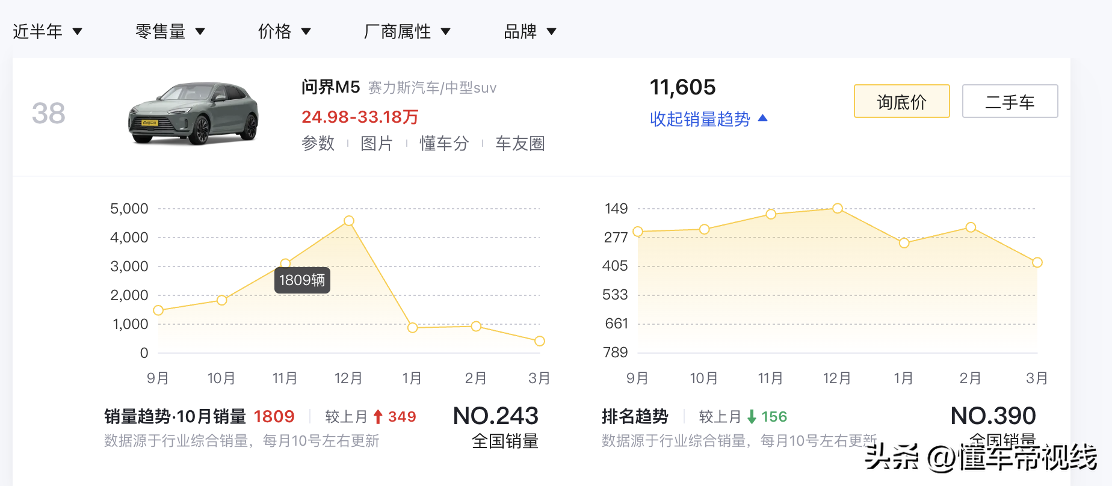The height and width of the screenshot is (486, 1112).
Task: Open the 图片 pictures link
Action: [x=377, y=143]
